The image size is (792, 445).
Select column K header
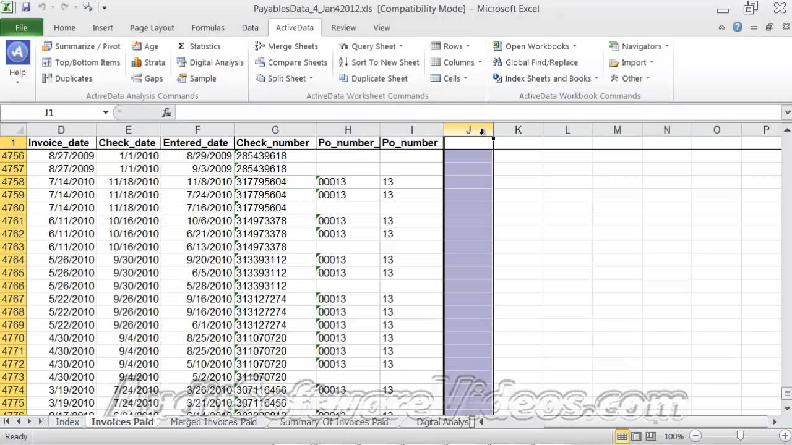click(518, 130)
